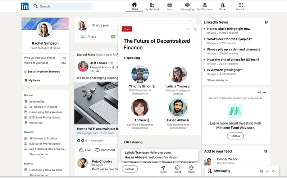Follow Mintone Fund Advisors

coord(235,136)
